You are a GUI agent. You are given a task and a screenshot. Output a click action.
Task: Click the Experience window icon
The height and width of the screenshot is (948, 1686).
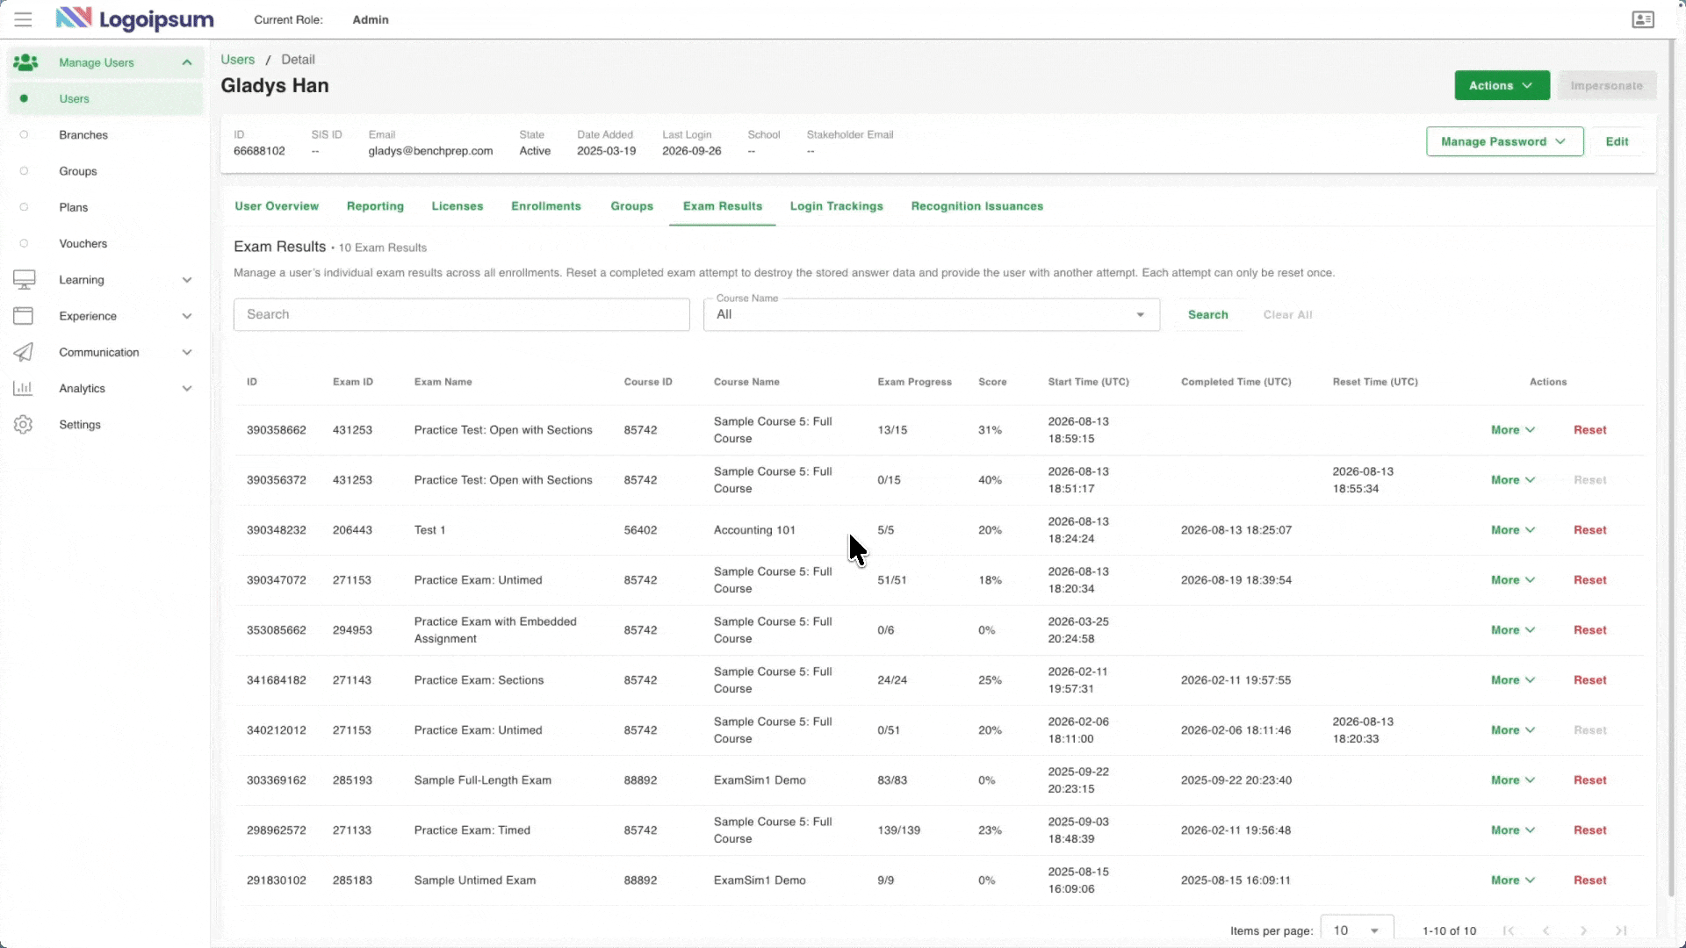23,316
